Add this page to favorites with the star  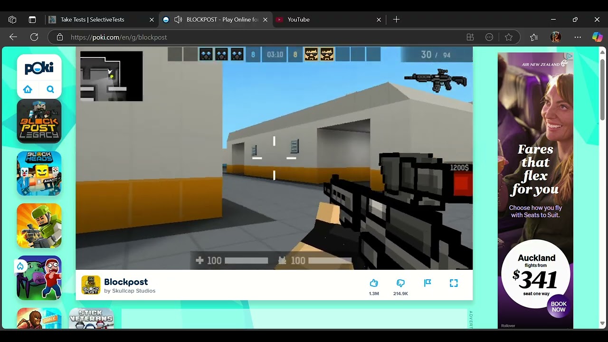point(509,37)
